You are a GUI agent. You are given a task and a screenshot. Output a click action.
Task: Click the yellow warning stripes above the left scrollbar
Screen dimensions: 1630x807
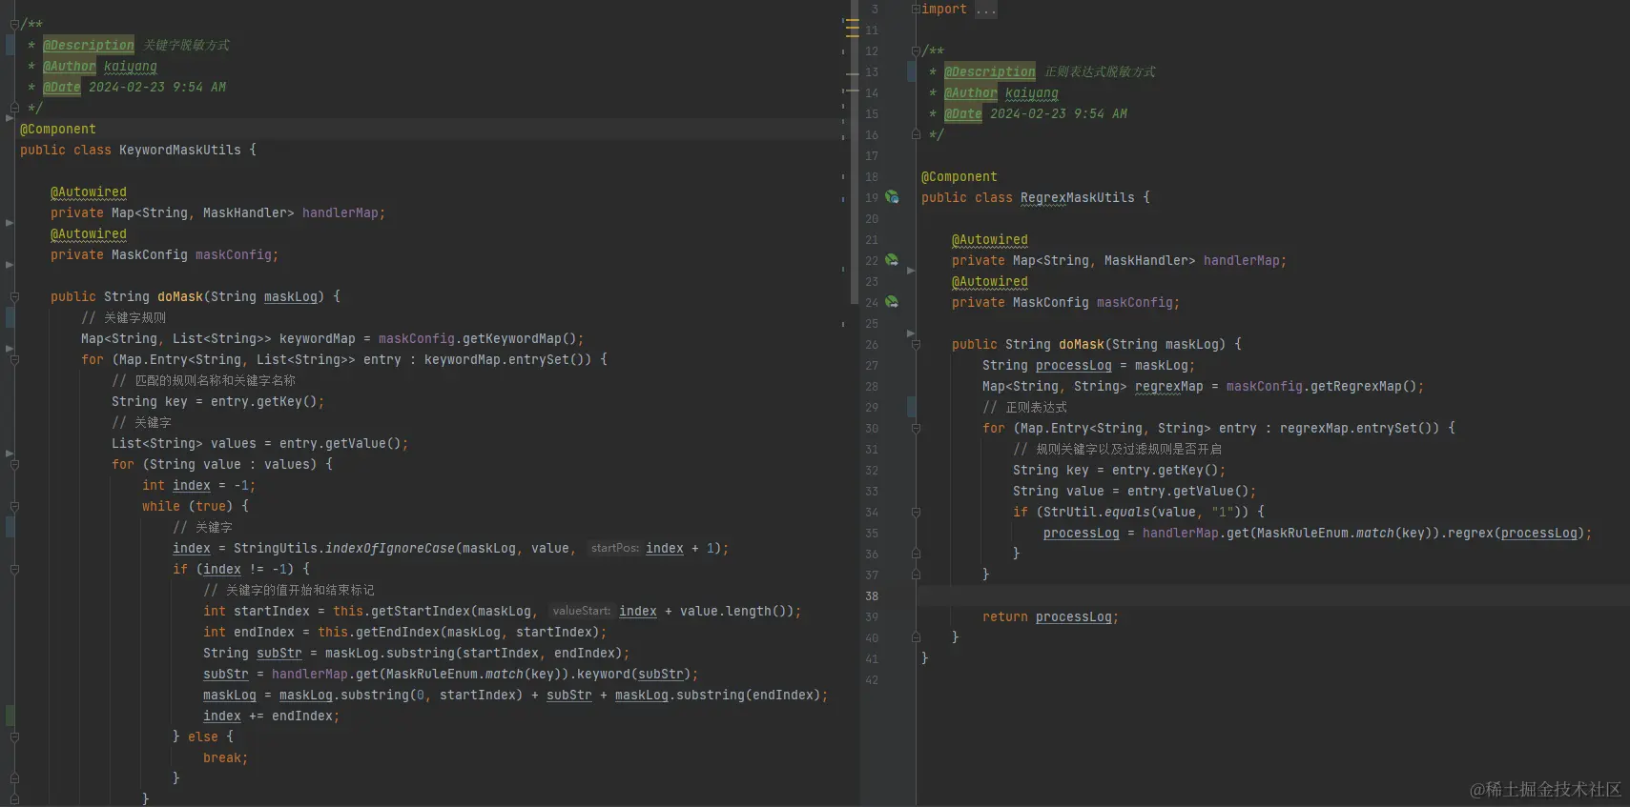pyautogui.click(x=852, y=27)
